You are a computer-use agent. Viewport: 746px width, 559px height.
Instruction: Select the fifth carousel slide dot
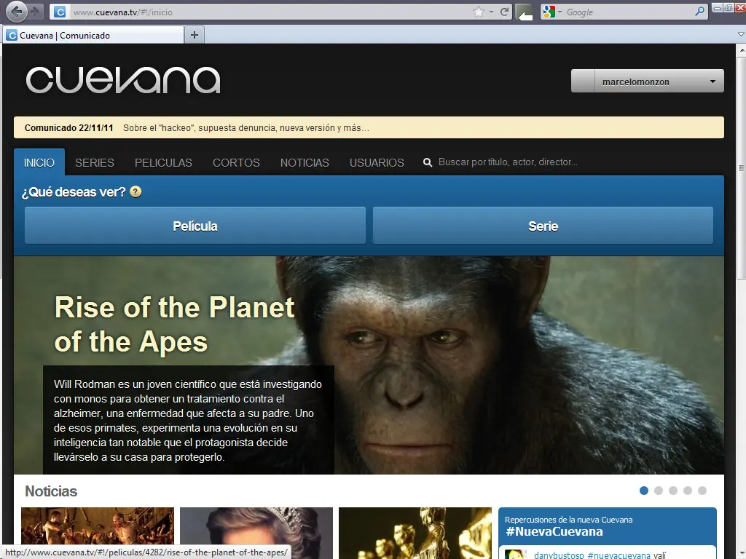[702, 491]
